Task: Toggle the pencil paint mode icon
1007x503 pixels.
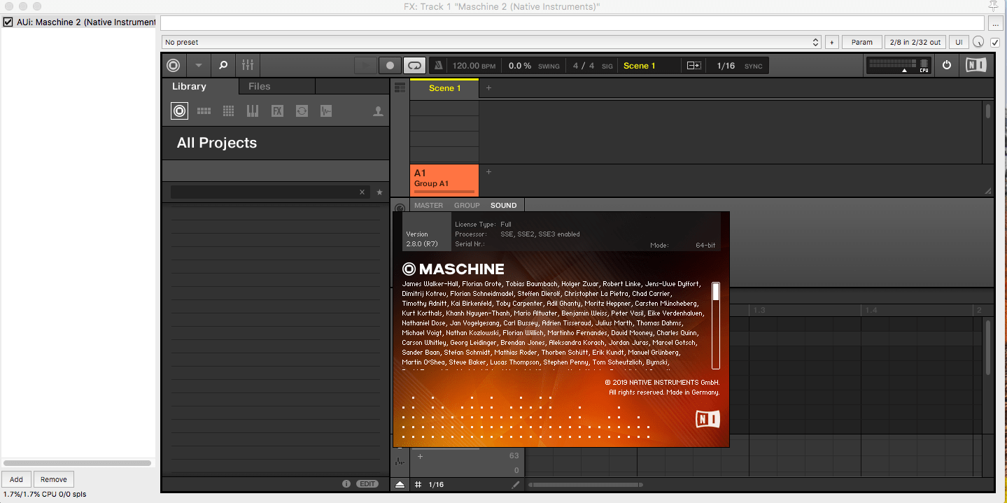Action: pos(516,484)
